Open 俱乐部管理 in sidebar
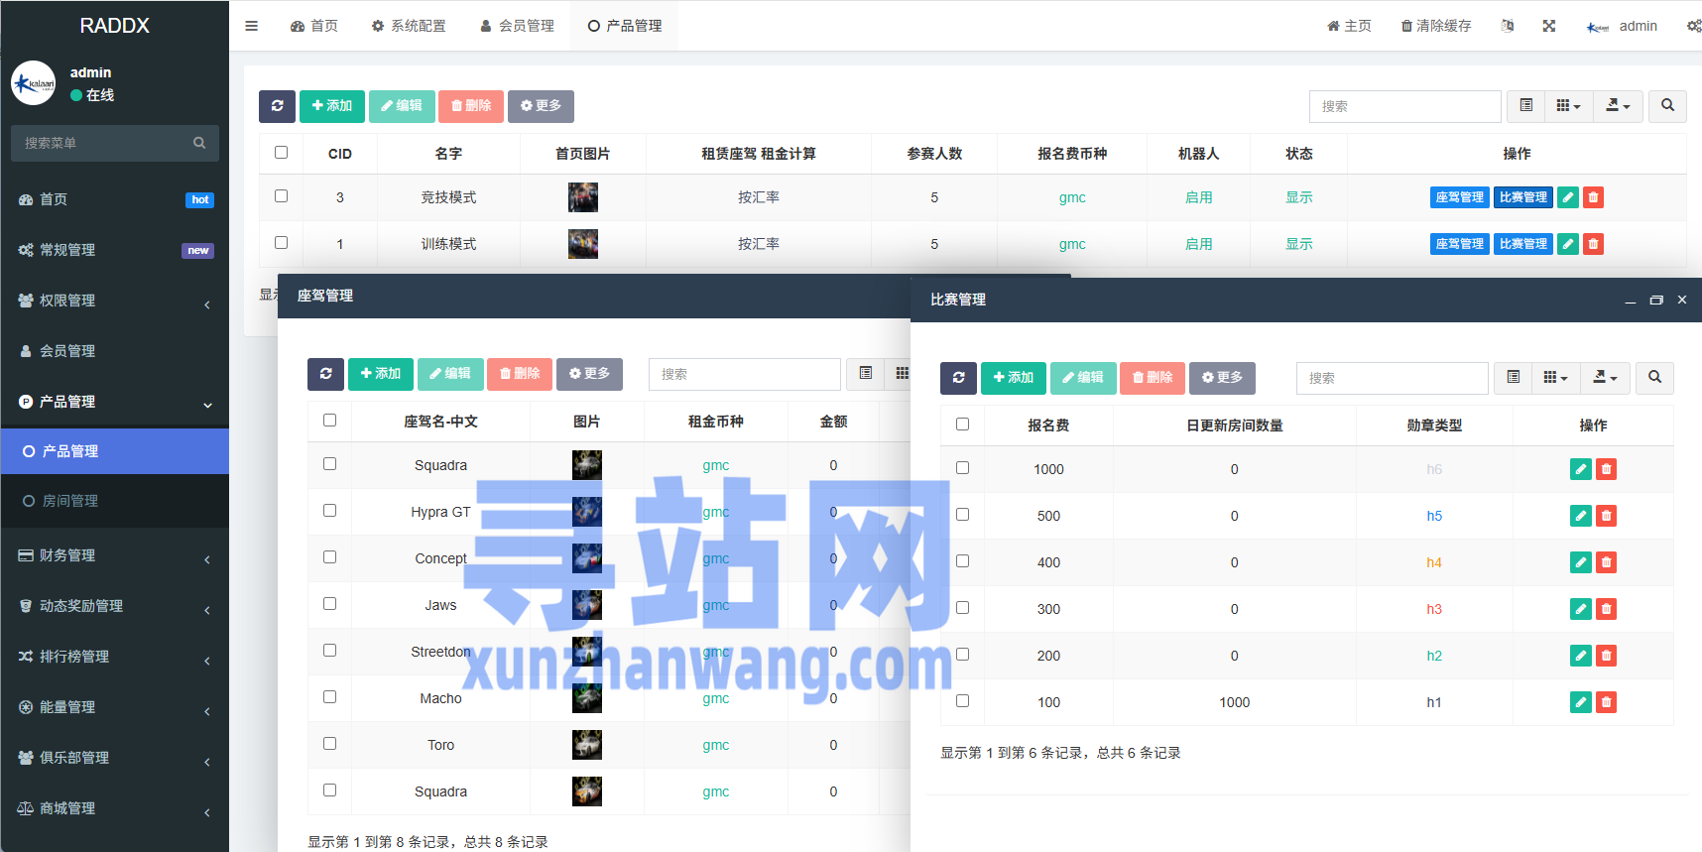 click(x=115, y=758)
